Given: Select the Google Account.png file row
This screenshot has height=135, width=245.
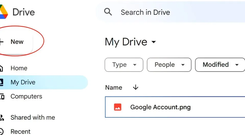Looking at the screenshot, I should click(175, 107).
